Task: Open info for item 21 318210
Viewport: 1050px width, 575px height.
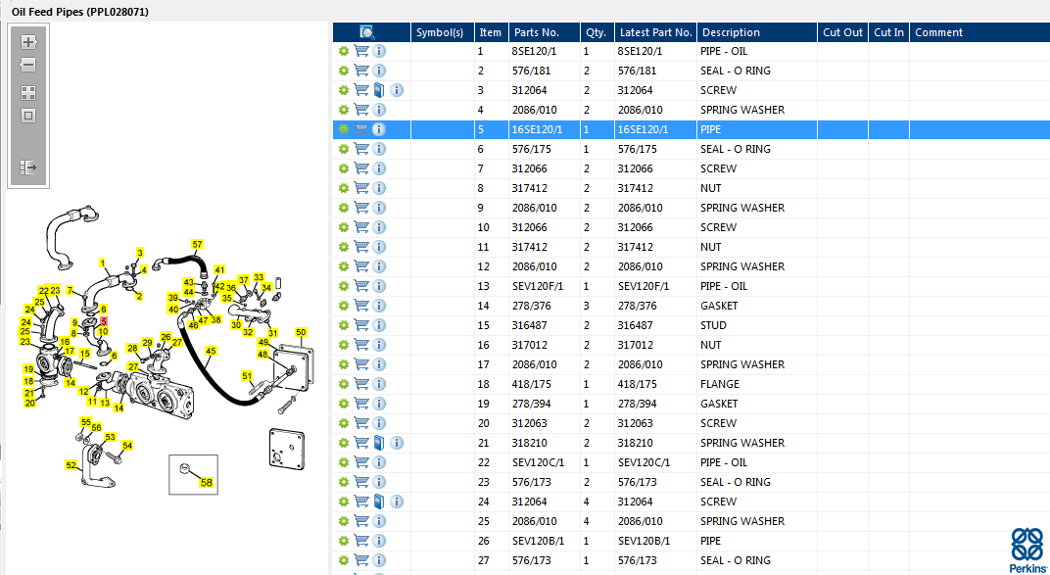Action: (397, 443)
